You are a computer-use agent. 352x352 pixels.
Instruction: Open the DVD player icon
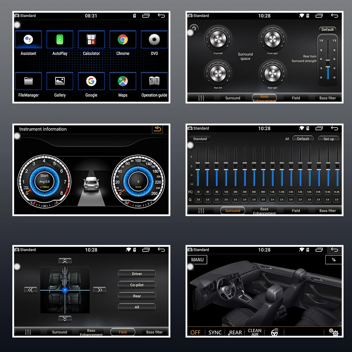(x=154, y=39)
